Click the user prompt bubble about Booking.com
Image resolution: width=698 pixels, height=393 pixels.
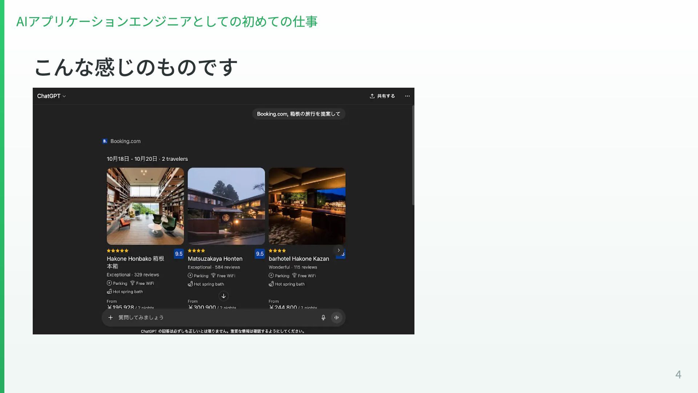tap(298, 114)
